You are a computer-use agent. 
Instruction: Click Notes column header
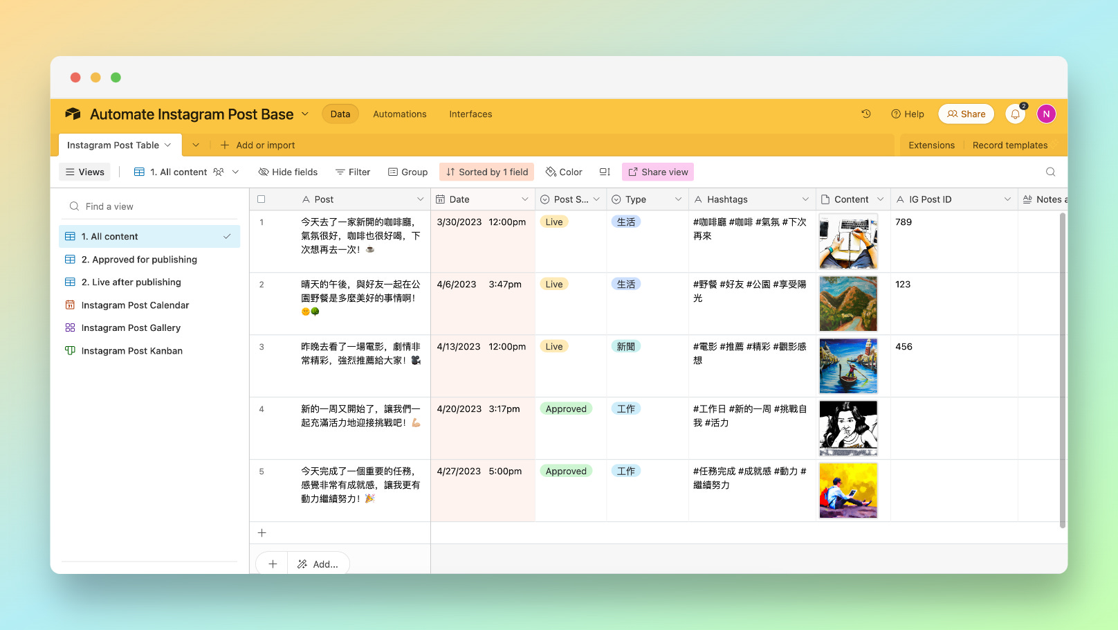click(x=1043, y=199)
